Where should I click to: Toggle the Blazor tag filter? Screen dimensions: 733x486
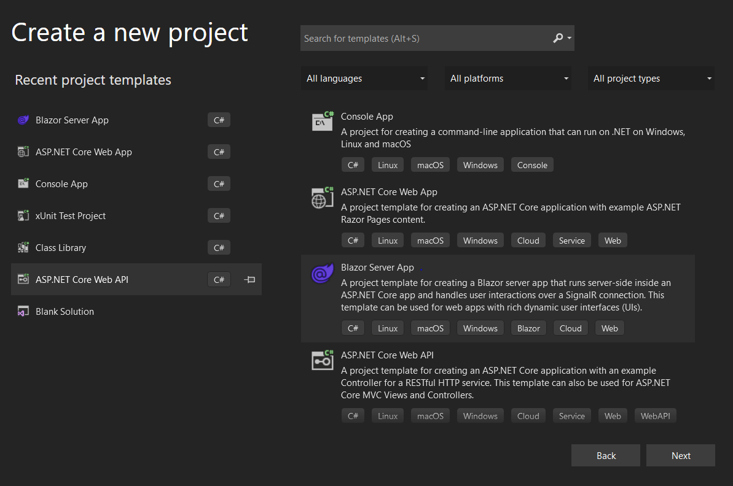[528, 328]
